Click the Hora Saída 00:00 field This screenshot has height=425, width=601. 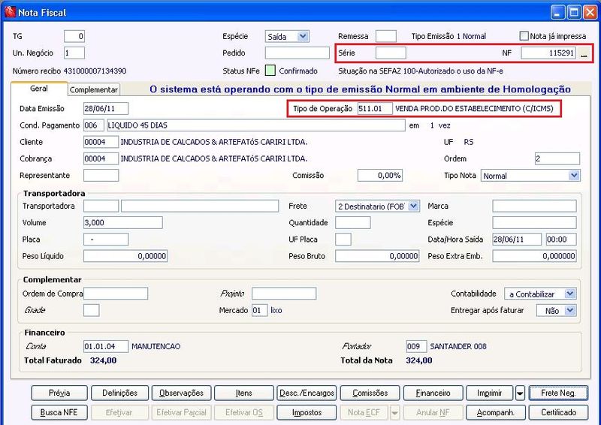click(x=561, y=240)
